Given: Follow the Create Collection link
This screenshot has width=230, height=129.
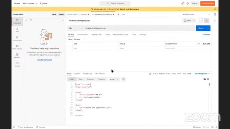Looking at the screenshot, I should click(45, 60).
